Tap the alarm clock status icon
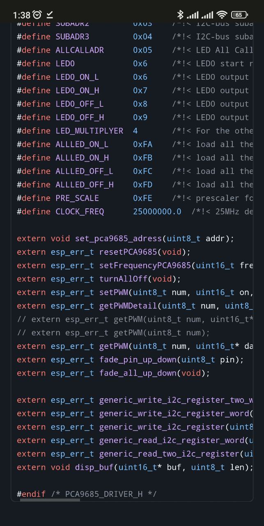 (x=37, y=15)
